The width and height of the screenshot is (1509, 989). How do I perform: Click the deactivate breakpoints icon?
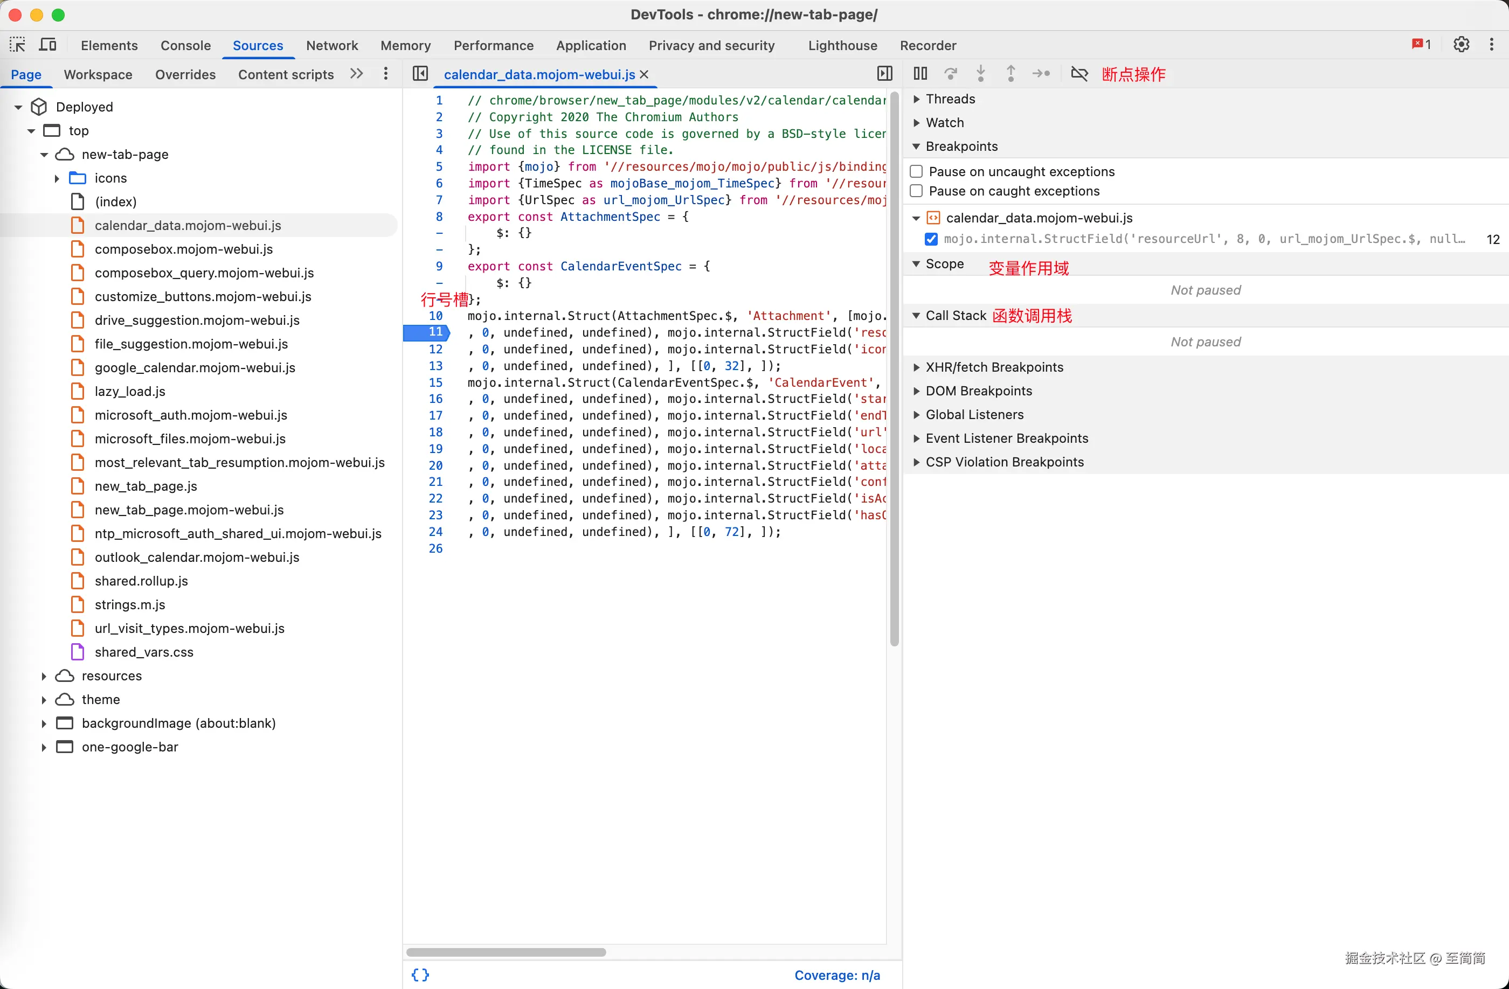click(1079, 74)
